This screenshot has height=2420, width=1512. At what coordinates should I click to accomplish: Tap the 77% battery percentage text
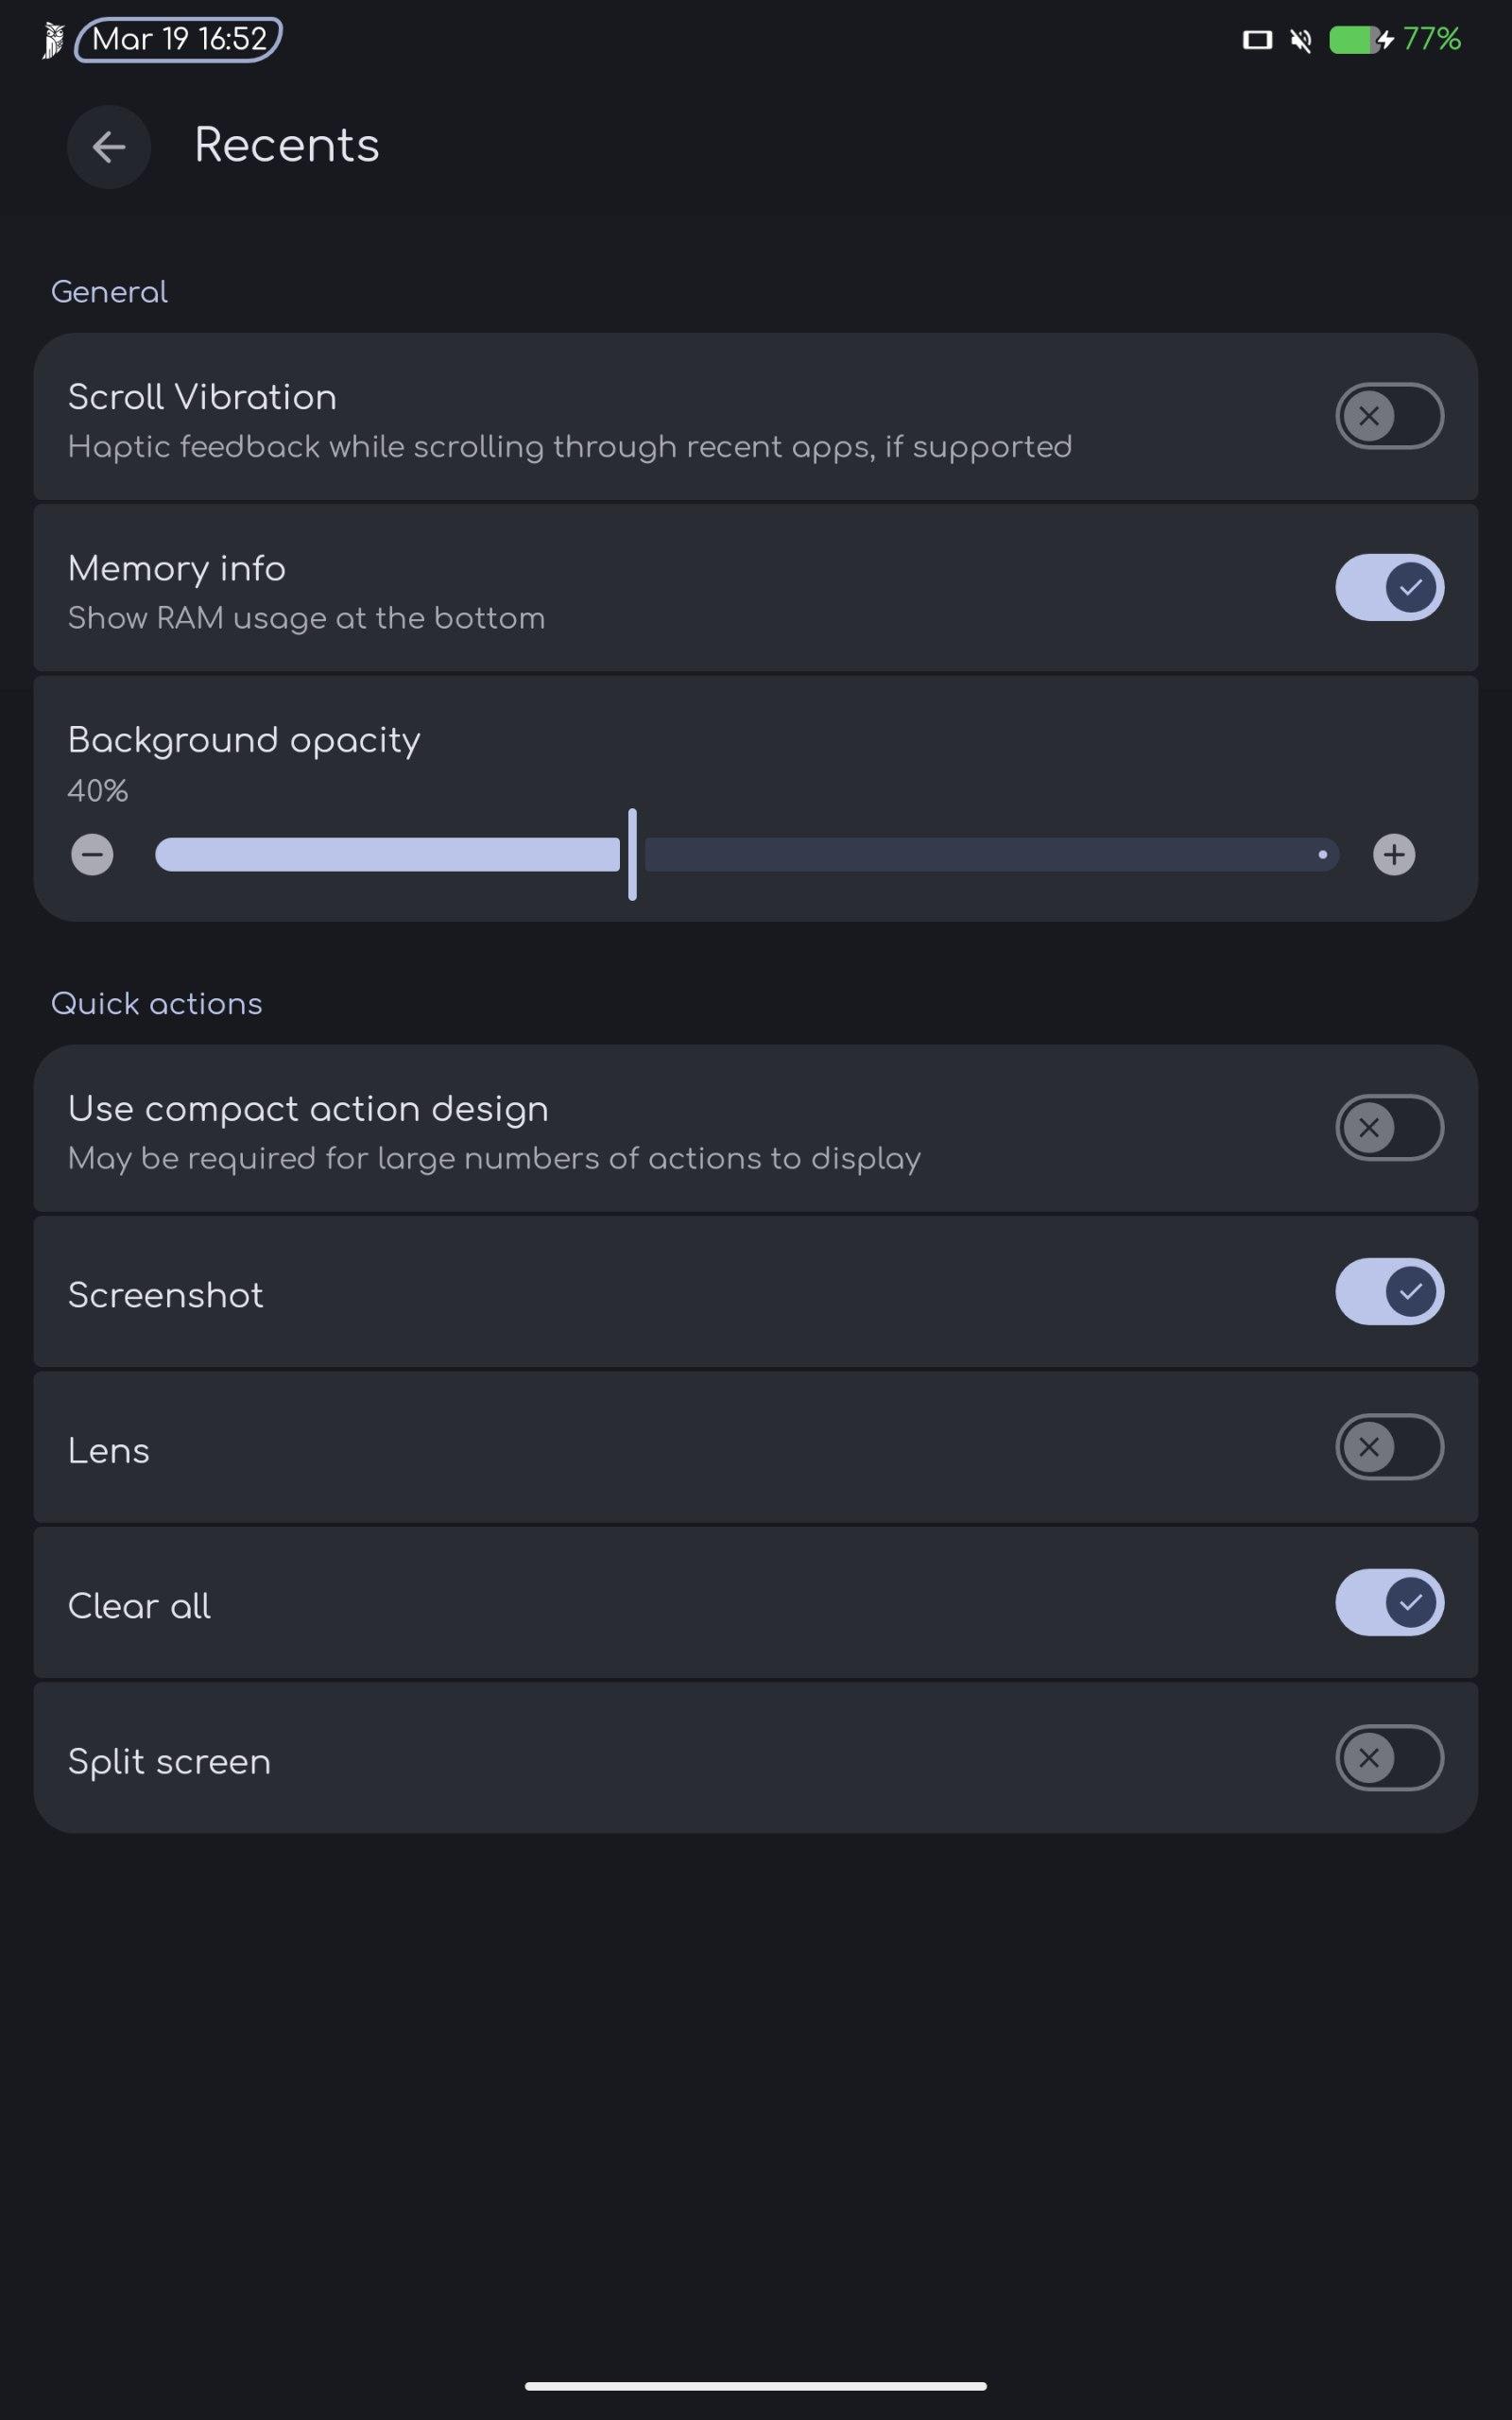point(1431,40)
